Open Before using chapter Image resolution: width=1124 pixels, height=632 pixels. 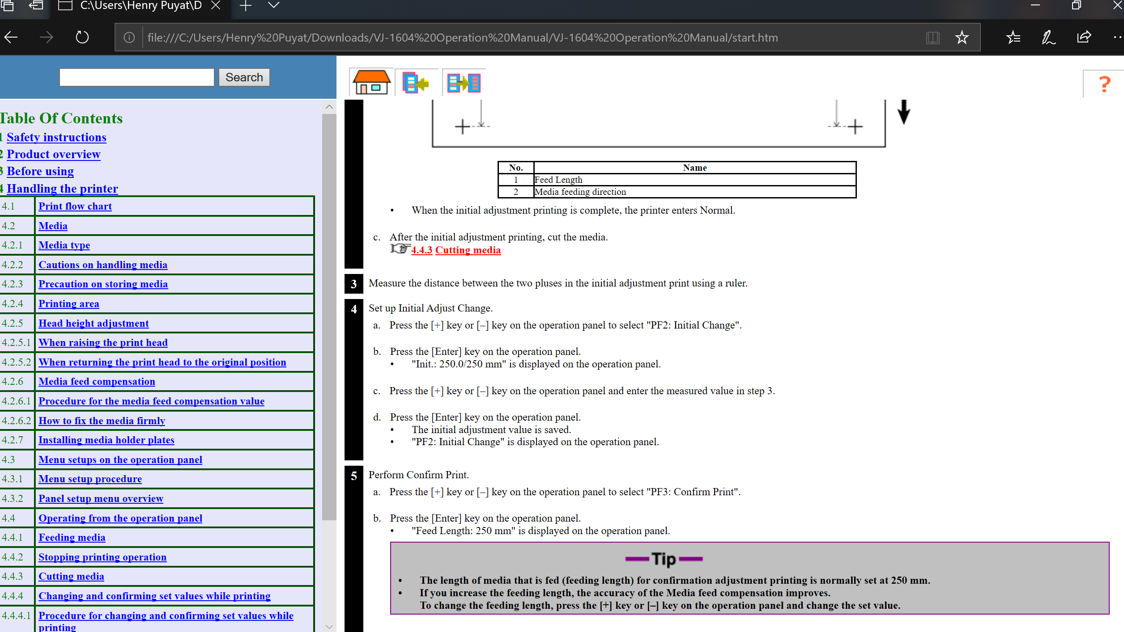40,171
